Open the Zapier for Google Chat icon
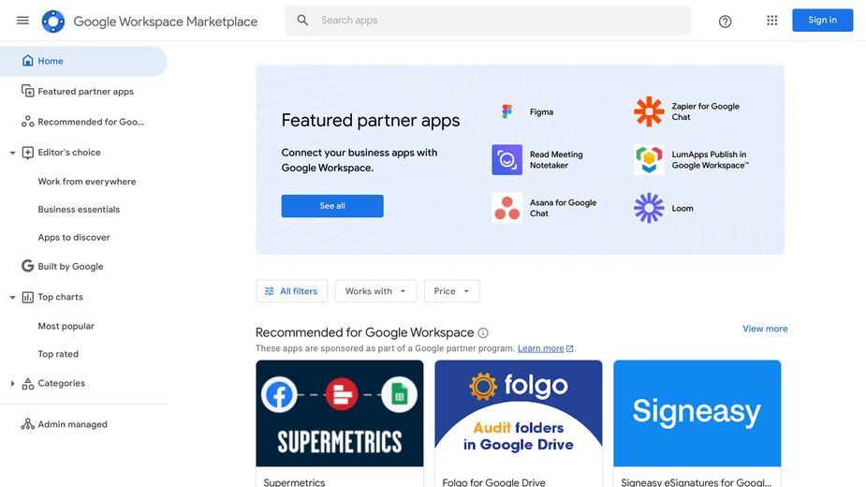The width and height of the screenshot is (866, 487). [649, 111]
